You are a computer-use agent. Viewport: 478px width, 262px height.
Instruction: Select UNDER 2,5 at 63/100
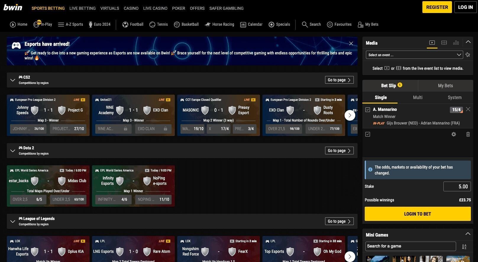[x=68, y=199]
